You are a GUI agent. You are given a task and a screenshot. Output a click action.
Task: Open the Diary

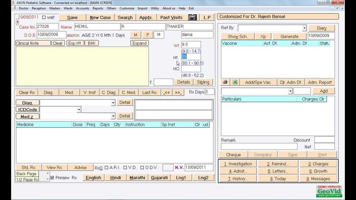coord(322,28)
